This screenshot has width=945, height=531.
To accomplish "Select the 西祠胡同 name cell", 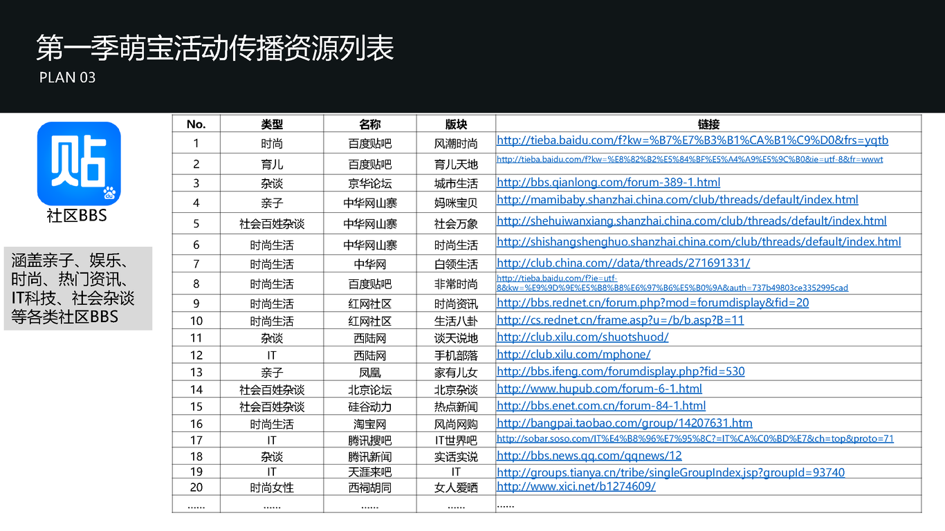I will pos(370,487).
